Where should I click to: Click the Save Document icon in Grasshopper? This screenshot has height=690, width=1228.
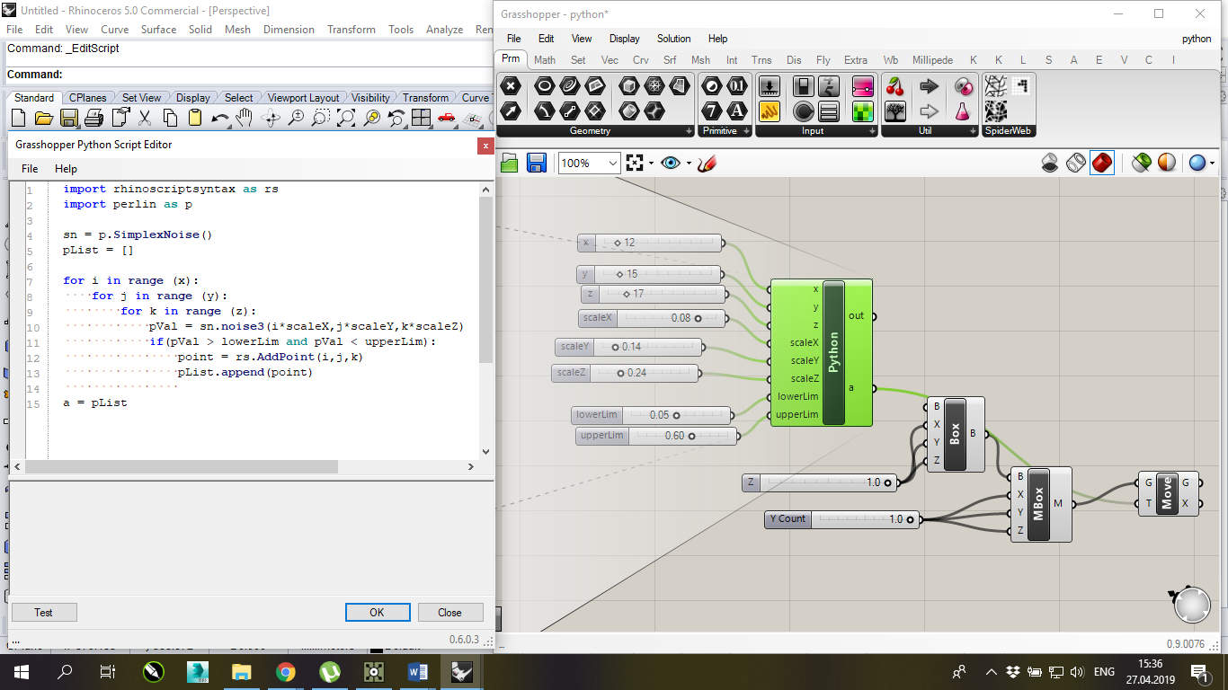click(537, 163)
